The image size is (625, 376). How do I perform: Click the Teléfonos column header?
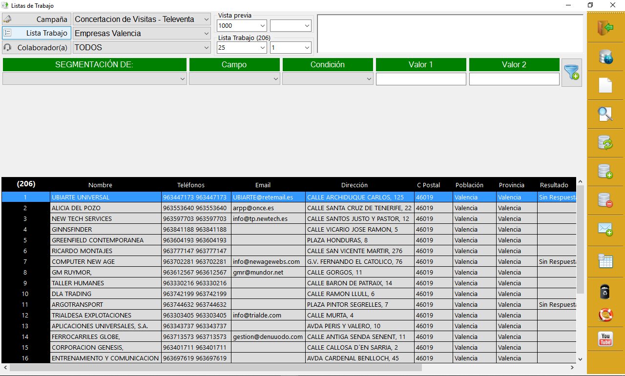191,185
